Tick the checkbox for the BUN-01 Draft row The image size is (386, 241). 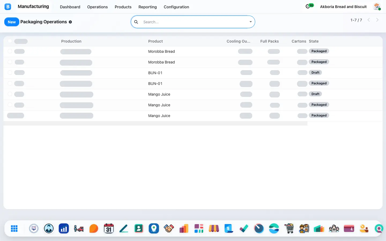coord(10,73)
